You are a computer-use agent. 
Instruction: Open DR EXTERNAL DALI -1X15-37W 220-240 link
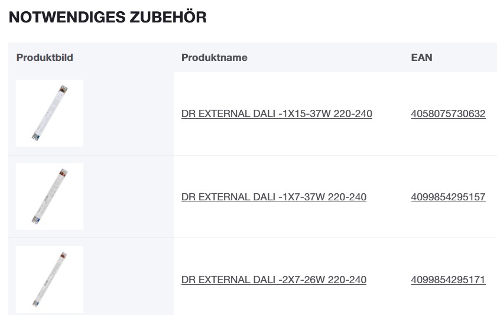277,113
